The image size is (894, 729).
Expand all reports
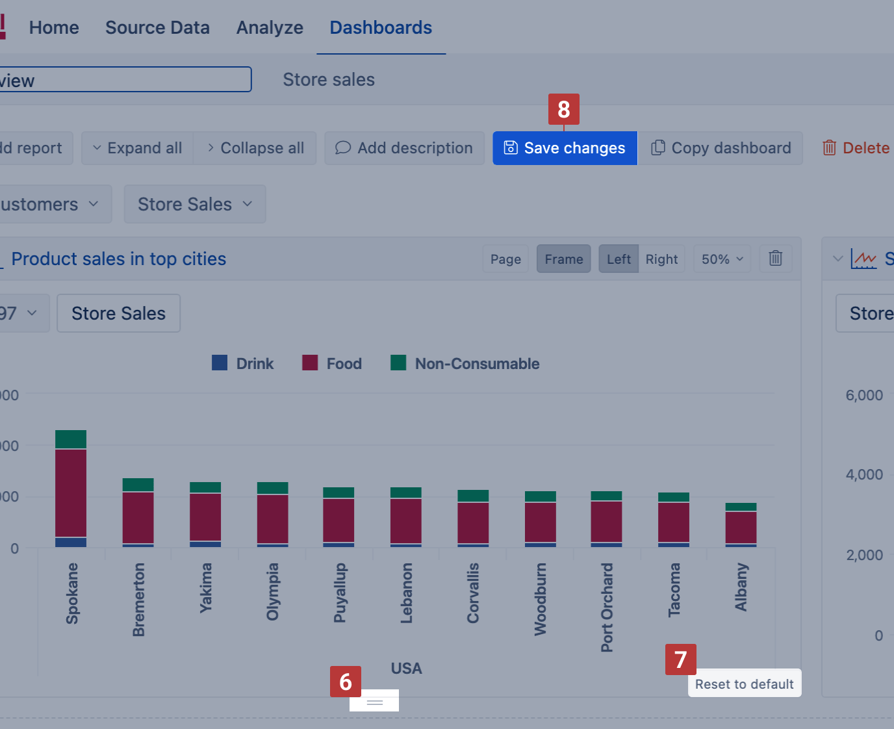click(137, 148)
